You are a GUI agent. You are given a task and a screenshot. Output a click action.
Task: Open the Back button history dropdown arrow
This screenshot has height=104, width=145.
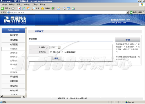(10, 8)
